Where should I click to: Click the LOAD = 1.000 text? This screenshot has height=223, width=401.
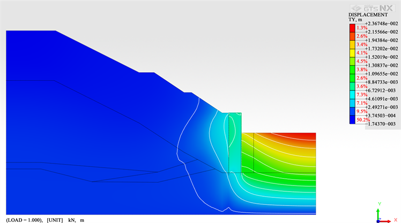(x=24, y=220)
